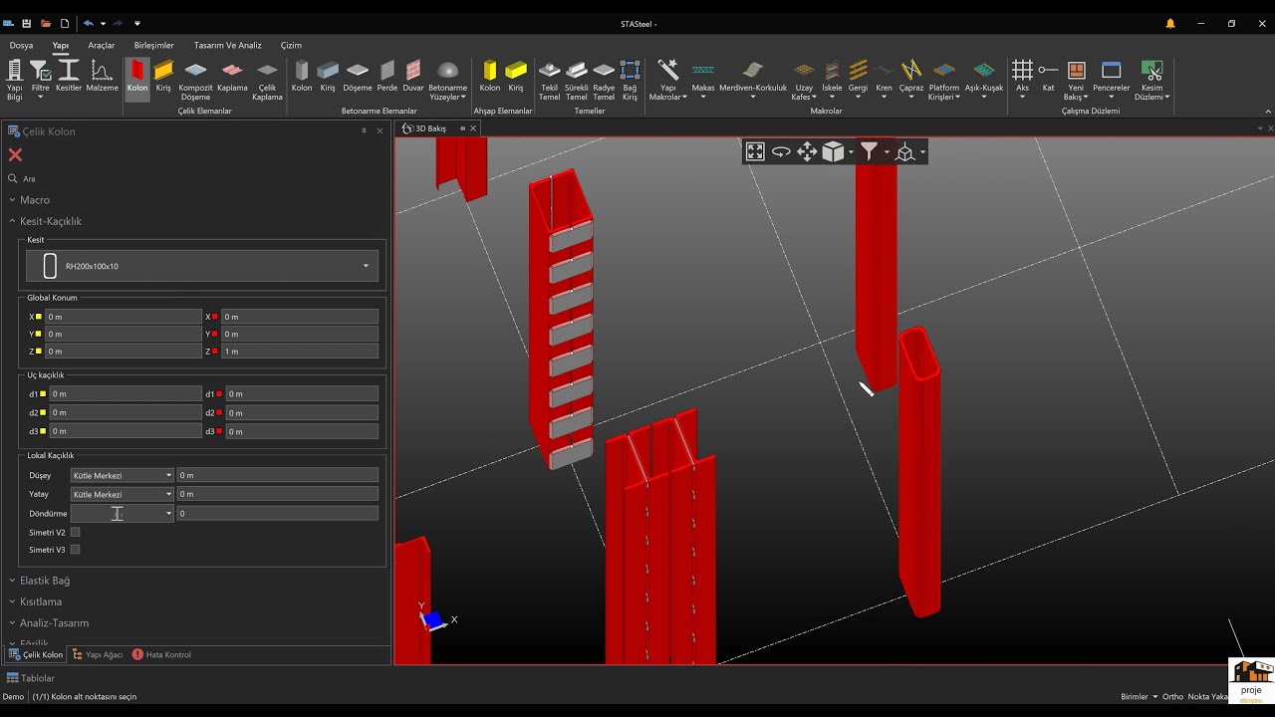Open Birimler units dropdown in status bar

[x=1140, y=697]
